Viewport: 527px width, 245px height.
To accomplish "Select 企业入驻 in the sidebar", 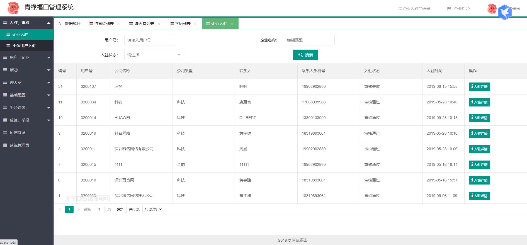I will [27, 35].
